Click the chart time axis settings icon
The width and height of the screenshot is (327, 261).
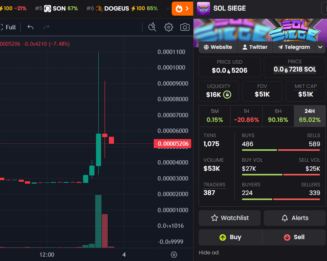pyautogui.click(x=174, y=255)
